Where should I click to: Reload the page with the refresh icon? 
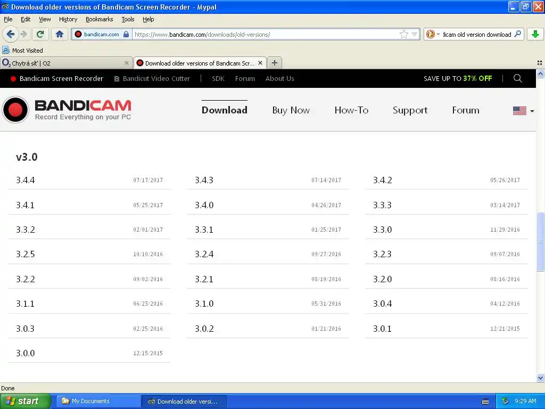coord(40,34)
